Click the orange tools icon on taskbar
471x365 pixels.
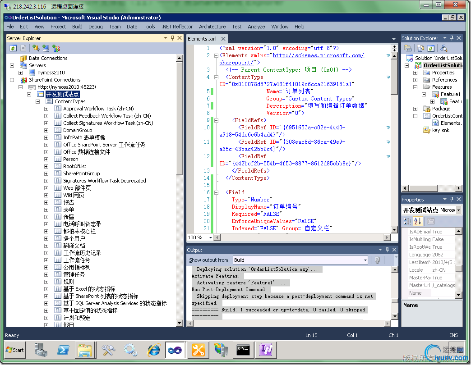click(x=198, y=350)
